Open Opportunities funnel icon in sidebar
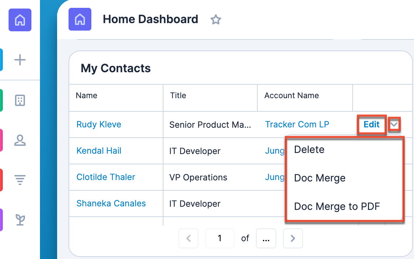 click(20, 180)
